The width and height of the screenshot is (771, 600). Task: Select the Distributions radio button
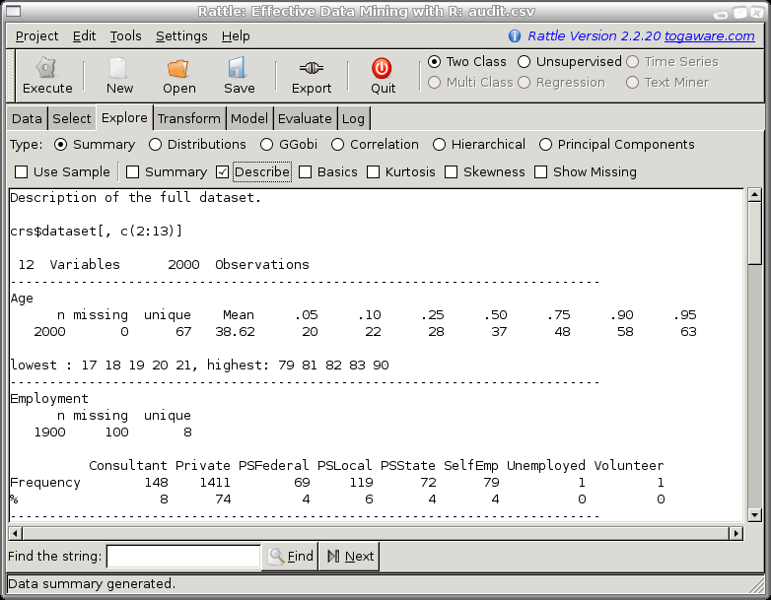tap(155, 145)
